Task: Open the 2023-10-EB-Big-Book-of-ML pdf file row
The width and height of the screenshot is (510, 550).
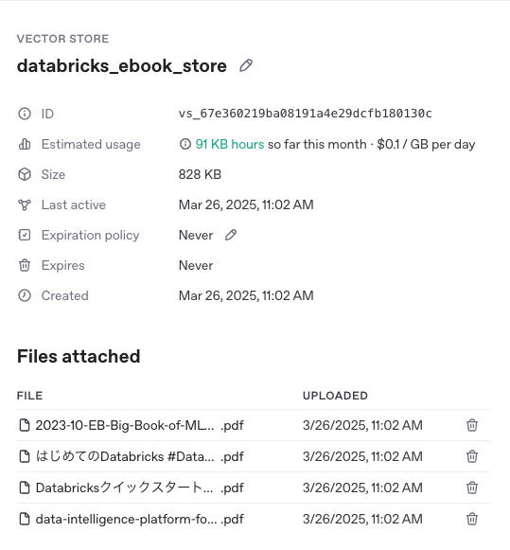Action: tap(254, 425)
